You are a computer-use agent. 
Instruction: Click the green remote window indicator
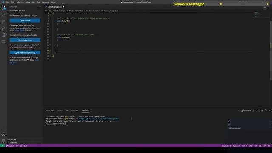click(x=2, y=146)
